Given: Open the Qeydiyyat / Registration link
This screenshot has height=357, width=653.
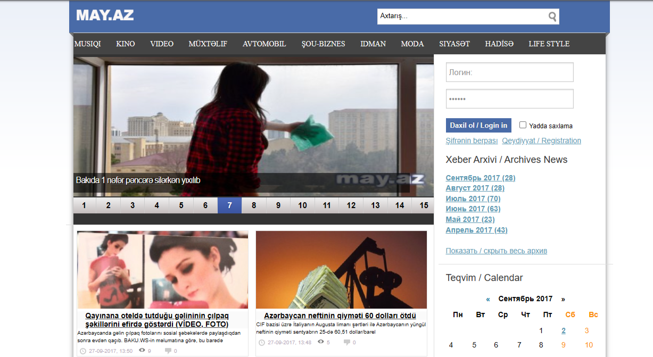Looking at the screenshot, I should [x=541, y=140].
